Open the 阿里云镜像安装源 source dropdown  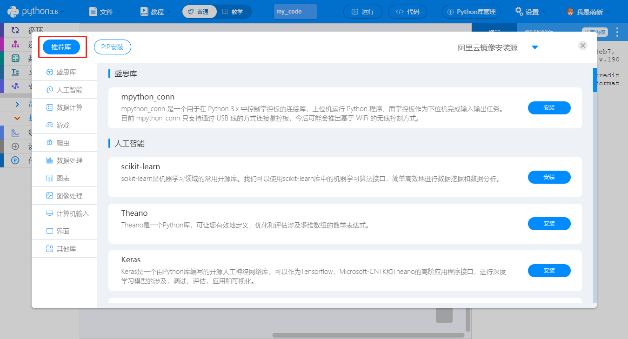point(498,47)
